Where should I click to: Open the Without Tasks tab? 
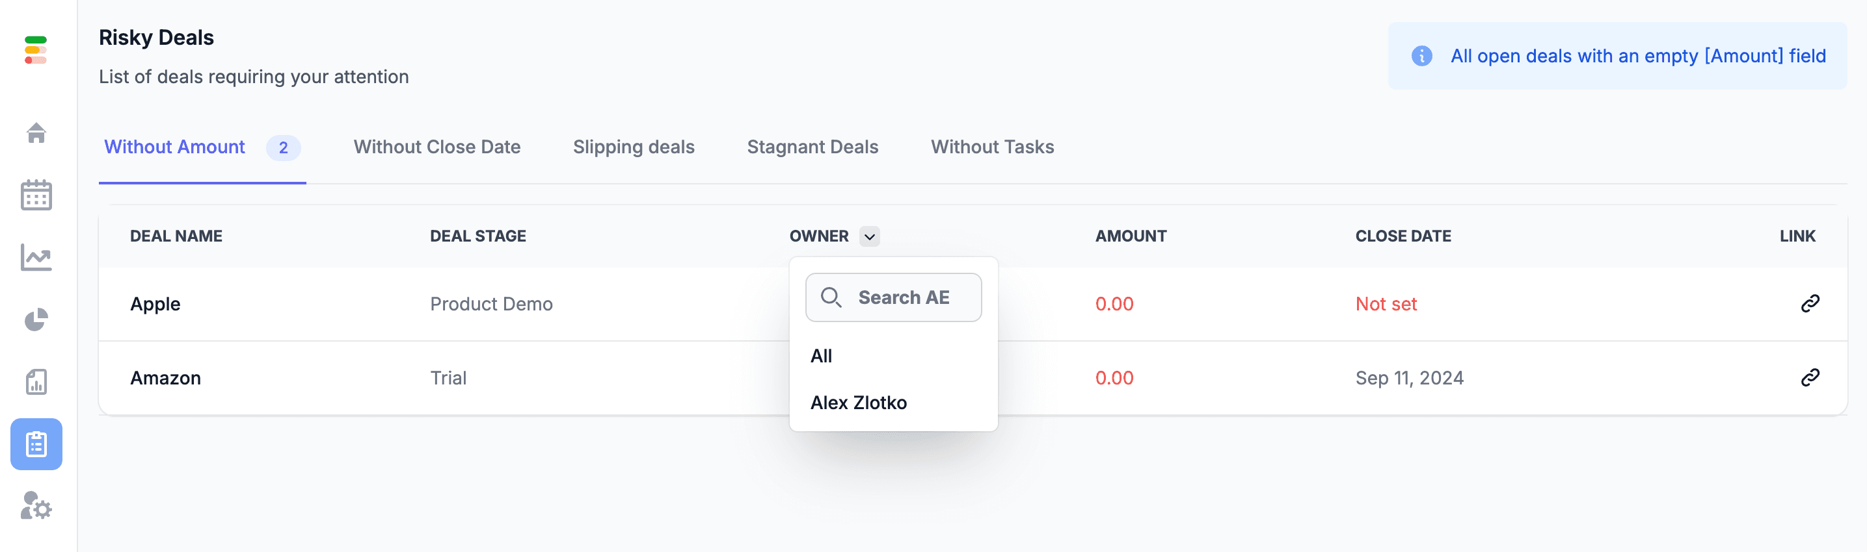[992, 147]
